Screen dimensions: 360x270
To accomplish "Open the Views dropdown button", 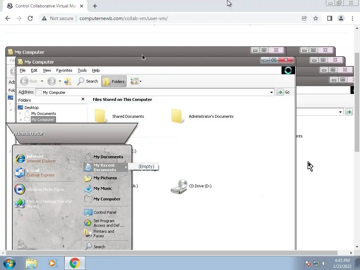I will 136,81.
